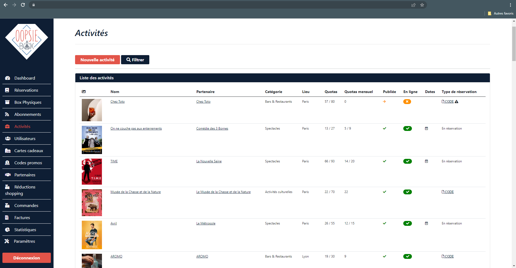Open the Avril activity link
The image size is (516, 268).
click(x=113, y=223)
